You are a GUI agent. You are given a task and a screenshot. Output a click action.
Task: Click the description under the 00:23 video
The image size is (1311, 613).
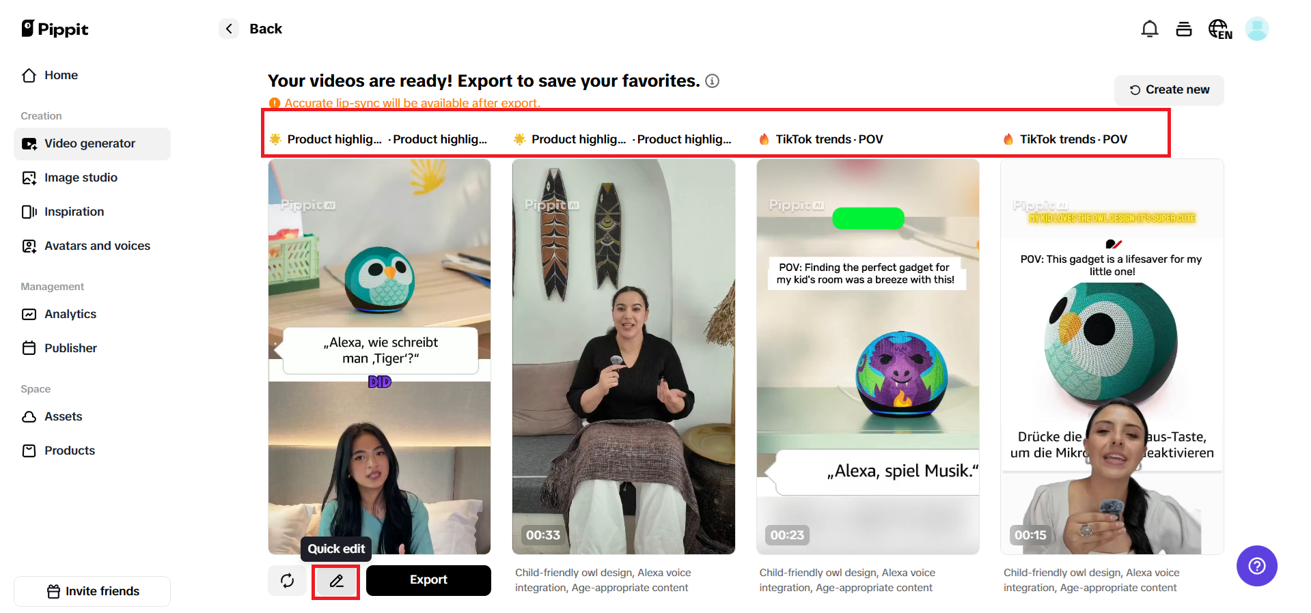(847, 580)
